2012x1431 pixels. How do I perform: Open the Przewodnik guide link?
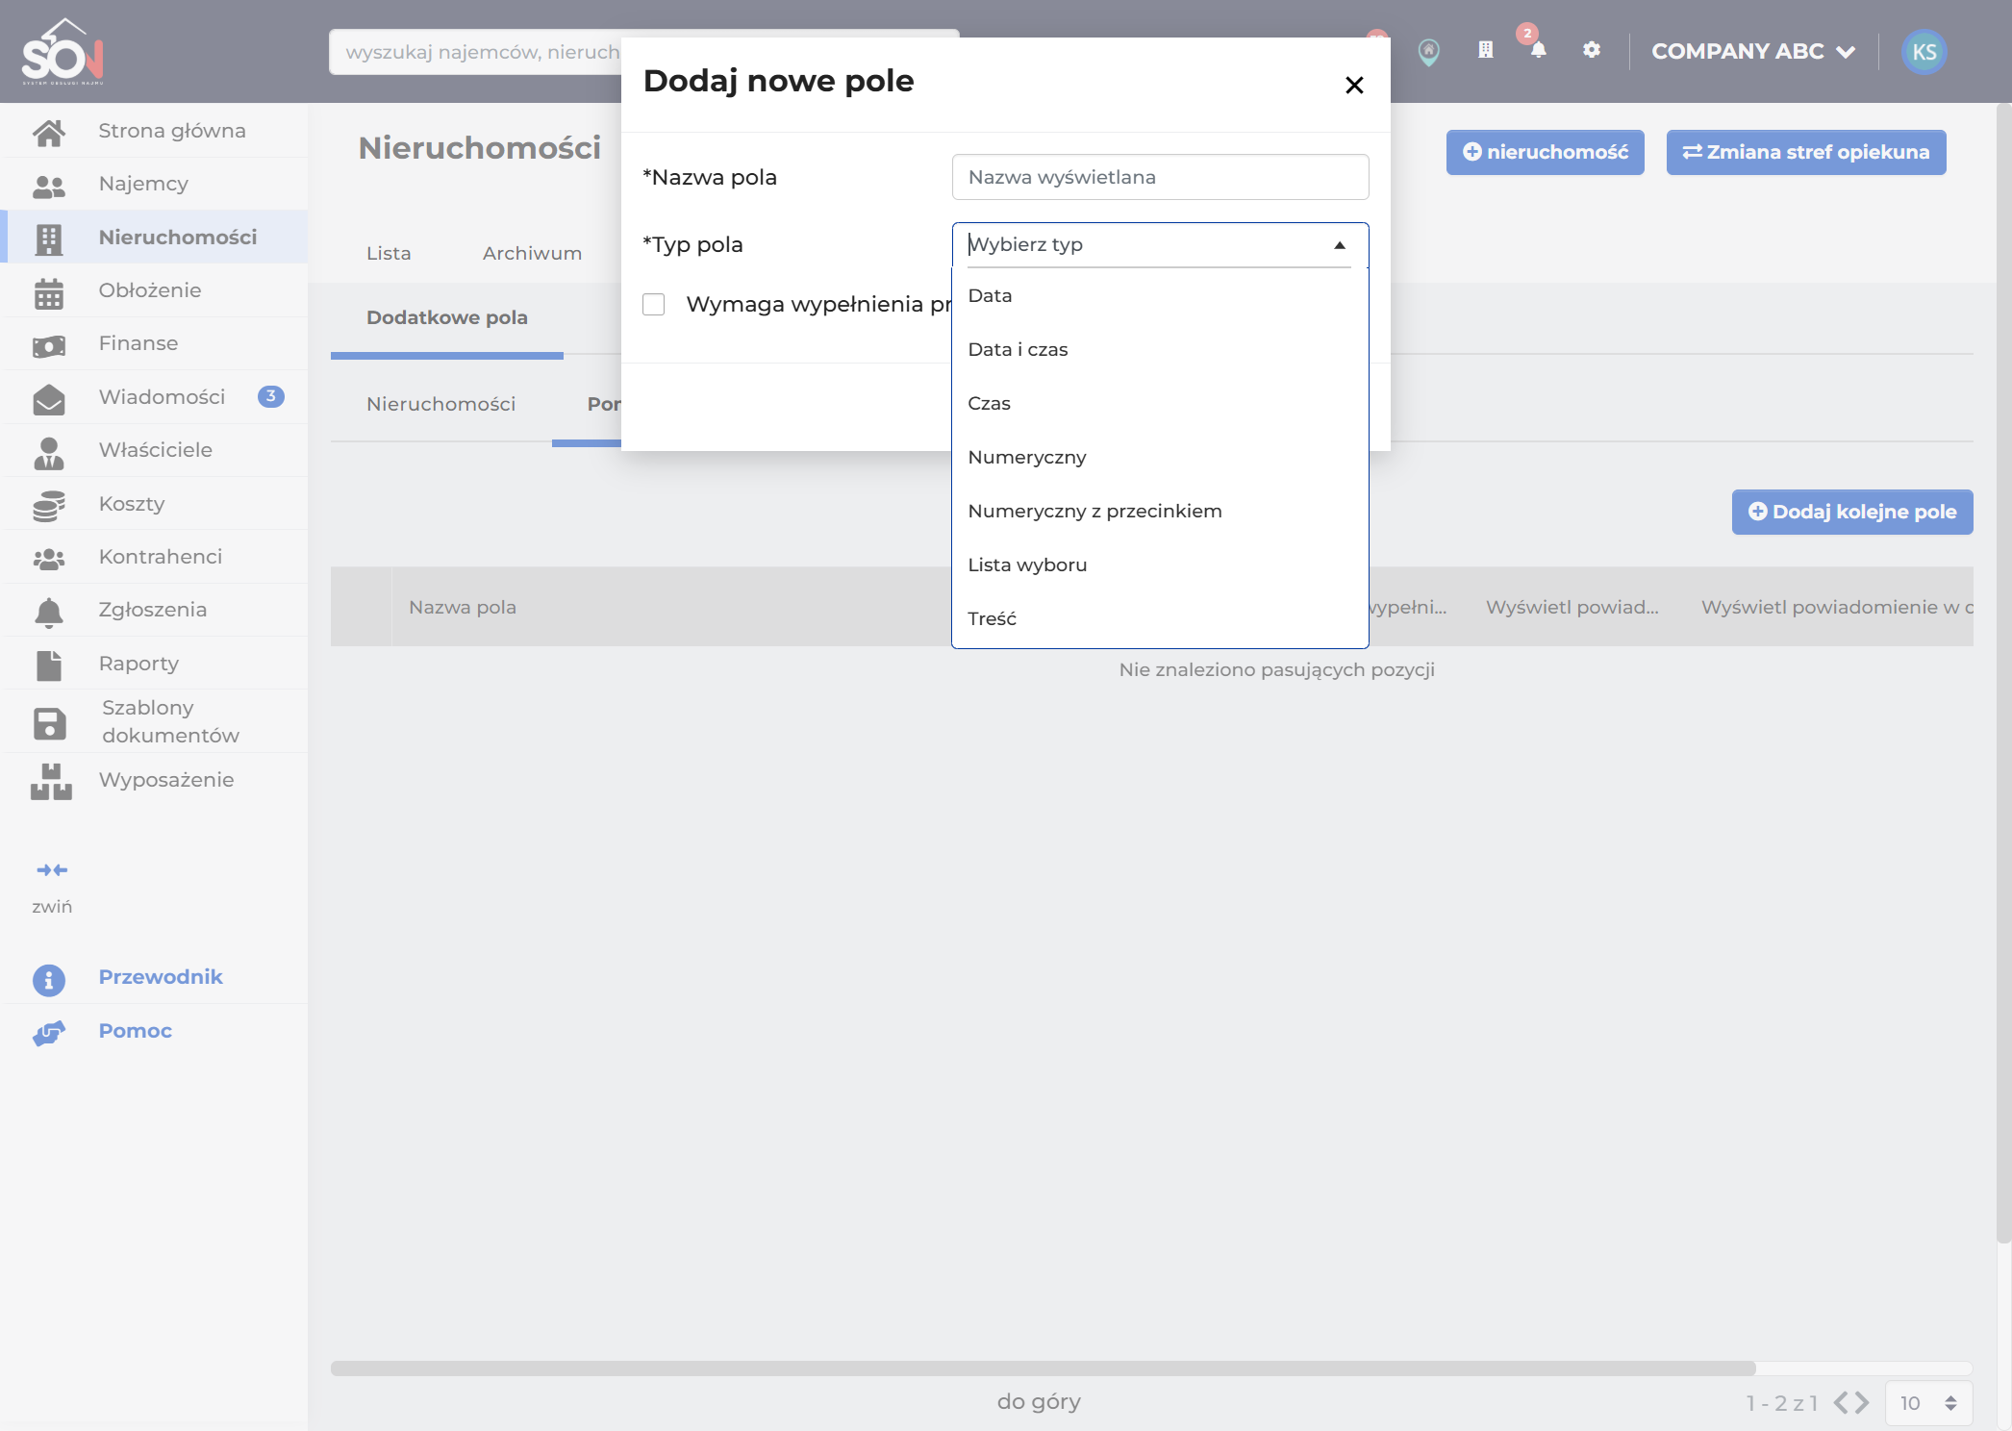click(161, 978)
